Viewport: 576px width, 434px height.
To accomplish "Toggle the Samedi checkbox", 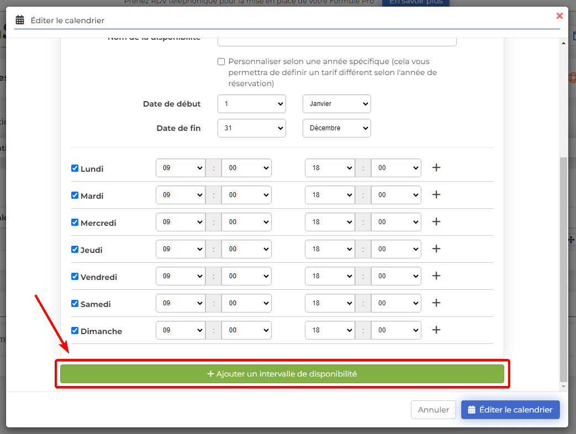I will click(x=75, y=304).
